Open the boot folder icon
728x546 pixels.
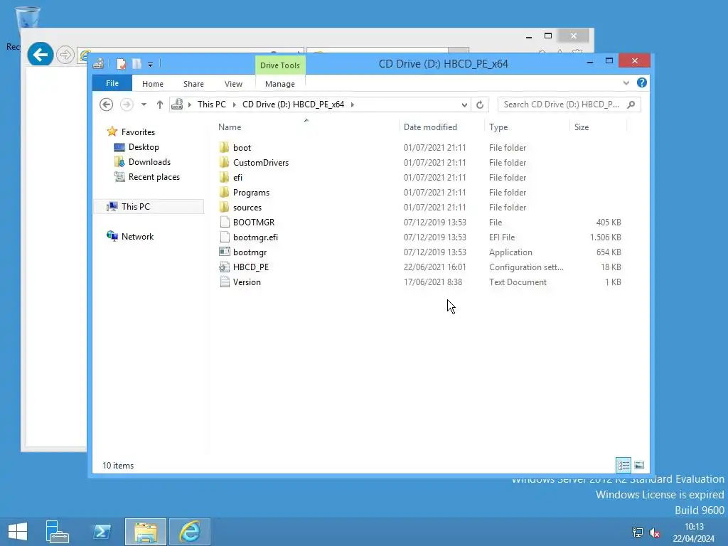224,148
